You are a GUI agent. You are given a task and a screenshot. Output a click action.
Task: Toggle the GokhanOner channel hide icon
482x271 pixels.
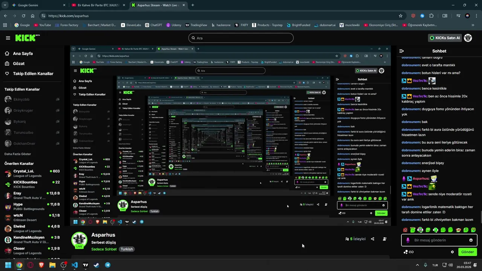pos(58,143)
